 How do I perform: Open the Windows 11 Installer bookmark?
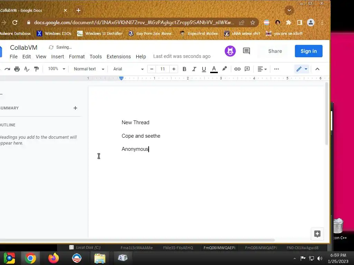pyautogui.click(x=100, y=33)
